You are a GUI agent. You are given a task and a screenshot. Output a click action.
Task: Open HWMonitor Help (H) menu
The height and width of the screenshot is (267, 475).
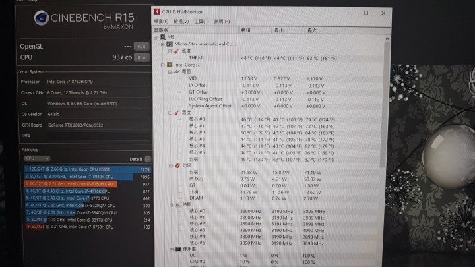tap(222, 22)
